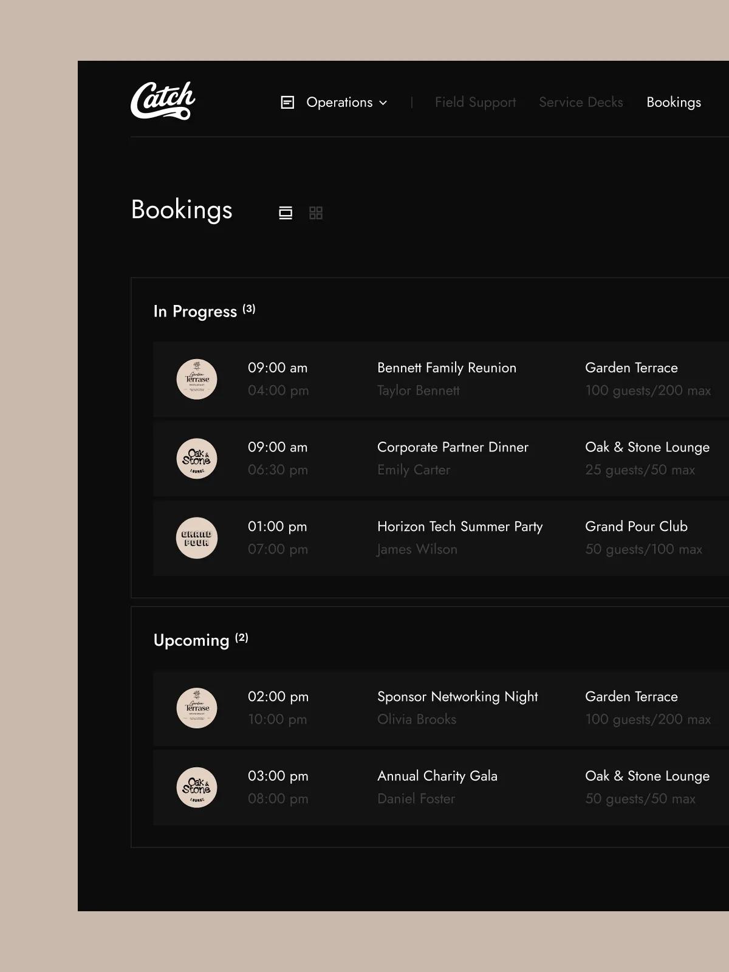Click Garden Terrace logo in Bennett Family Reunion row

pos(197,379)
